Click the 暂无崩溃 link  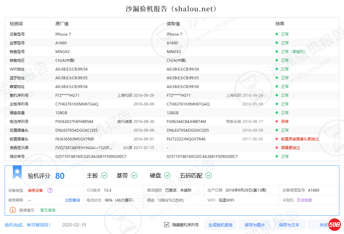click(47, 210)
